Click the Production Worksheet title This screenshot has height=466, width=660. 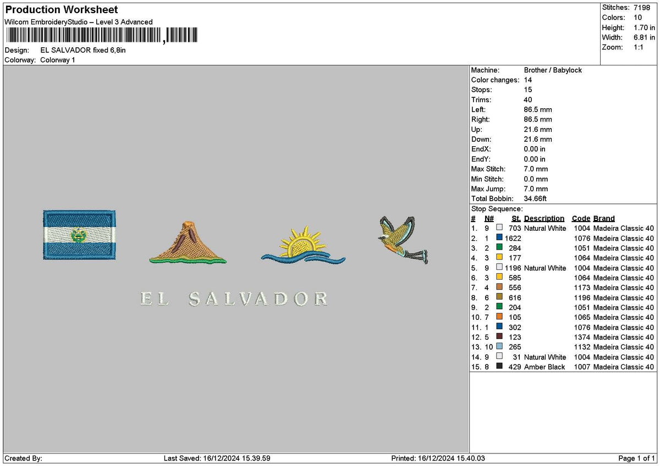61,10
